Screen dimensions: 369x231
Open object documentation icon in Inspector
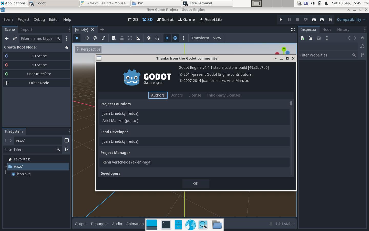(362, 46)
